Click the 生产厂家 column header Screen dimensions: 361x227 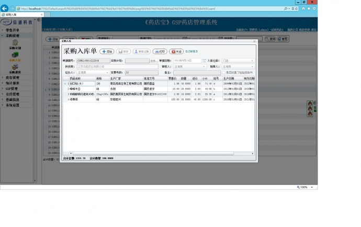click(126, 78)
